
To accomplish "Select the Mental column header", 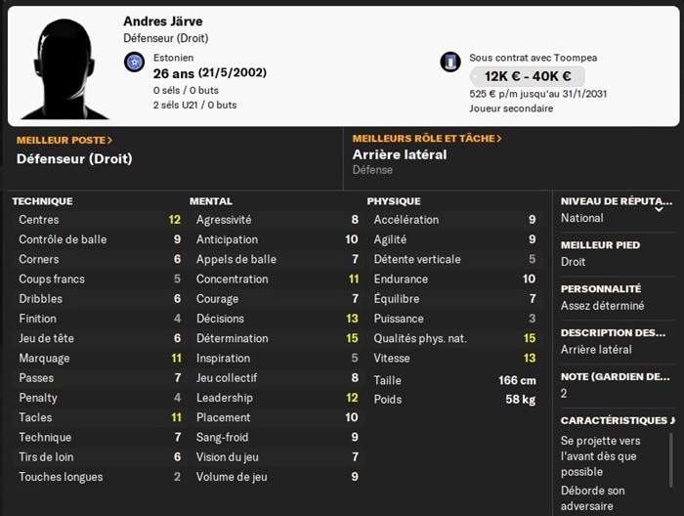I will coord(211,201).
